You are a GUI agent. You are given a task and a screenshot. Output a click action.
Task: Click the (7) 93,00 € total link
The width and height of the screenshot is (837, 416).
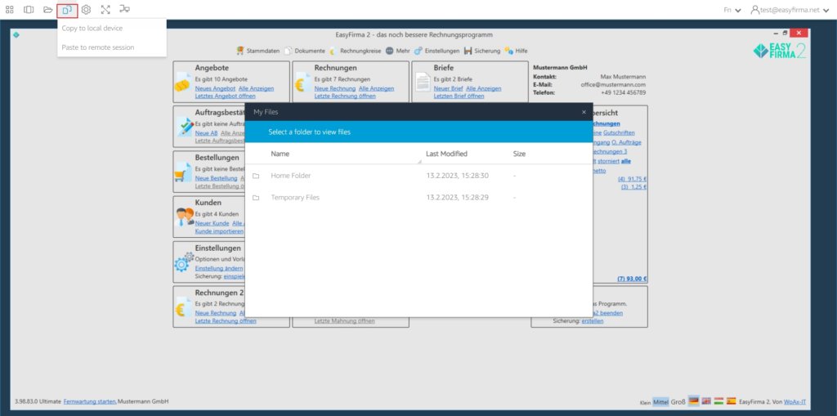632,279
